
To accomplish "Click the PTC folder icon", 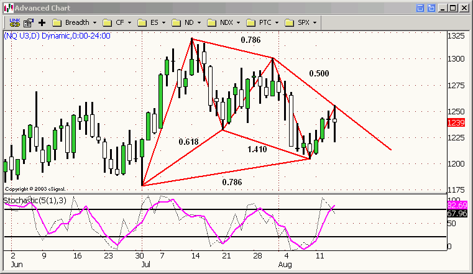I will point(250,23).
